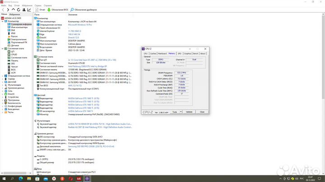
Task: Select DMI tree item
Action: (11, 31)
